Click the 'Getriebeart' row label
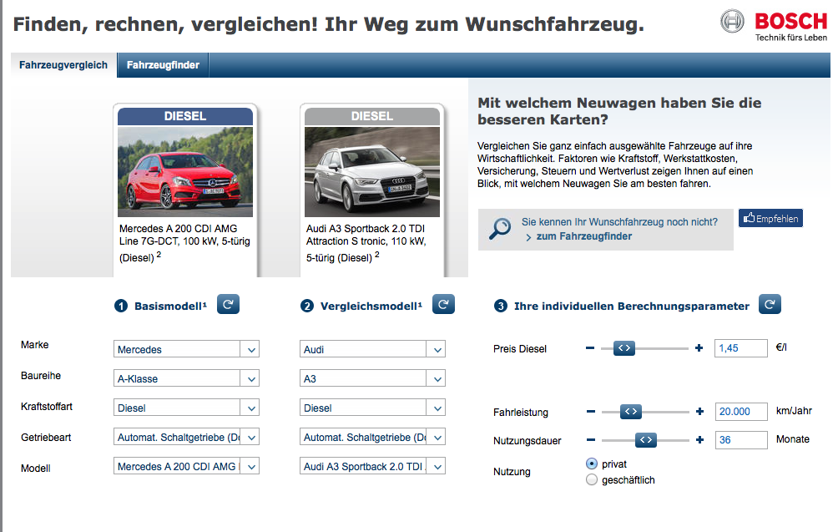833x532 pixels. click(x=46, y=438)
